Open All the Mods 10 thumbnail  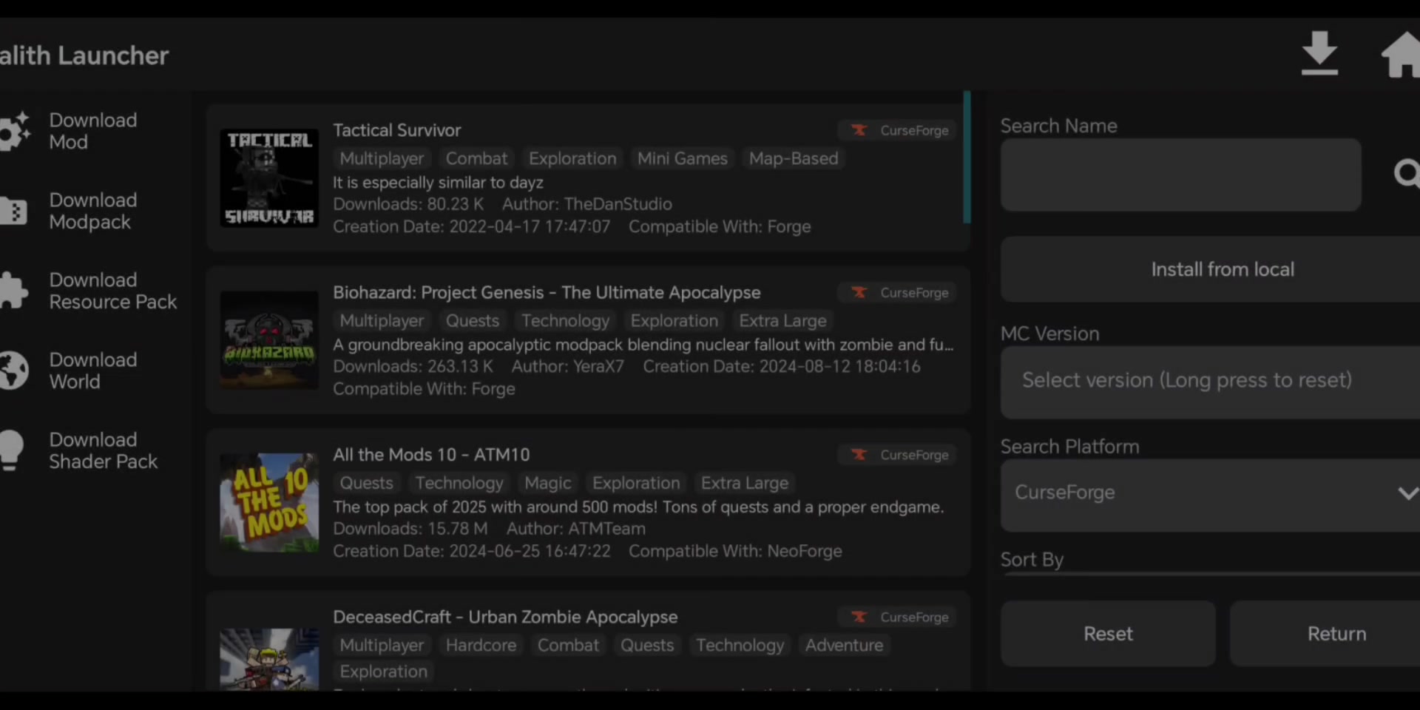[x=269, y=503]
